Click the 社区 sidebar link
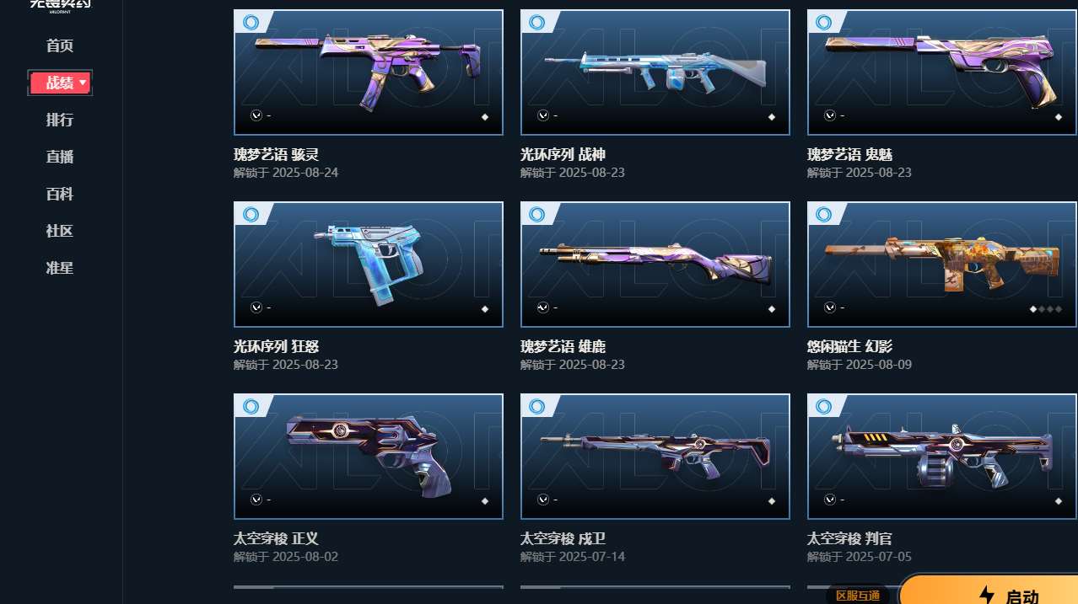The image size is (1078, 604). (60, 231)
